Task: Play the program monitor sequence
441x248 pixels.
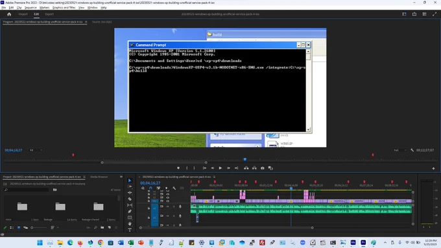Action: pyautogui.click(x=220, y=168)
